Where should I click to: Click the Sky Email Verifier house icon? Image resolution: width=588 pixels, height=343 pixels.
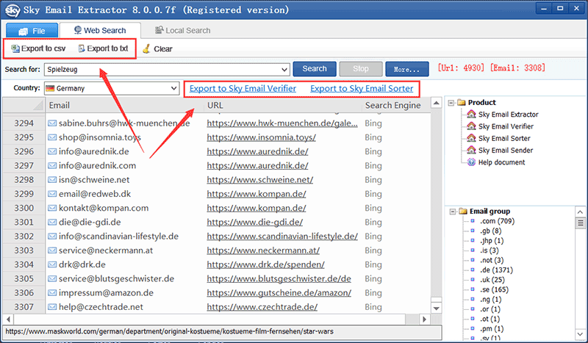point(471,126)
